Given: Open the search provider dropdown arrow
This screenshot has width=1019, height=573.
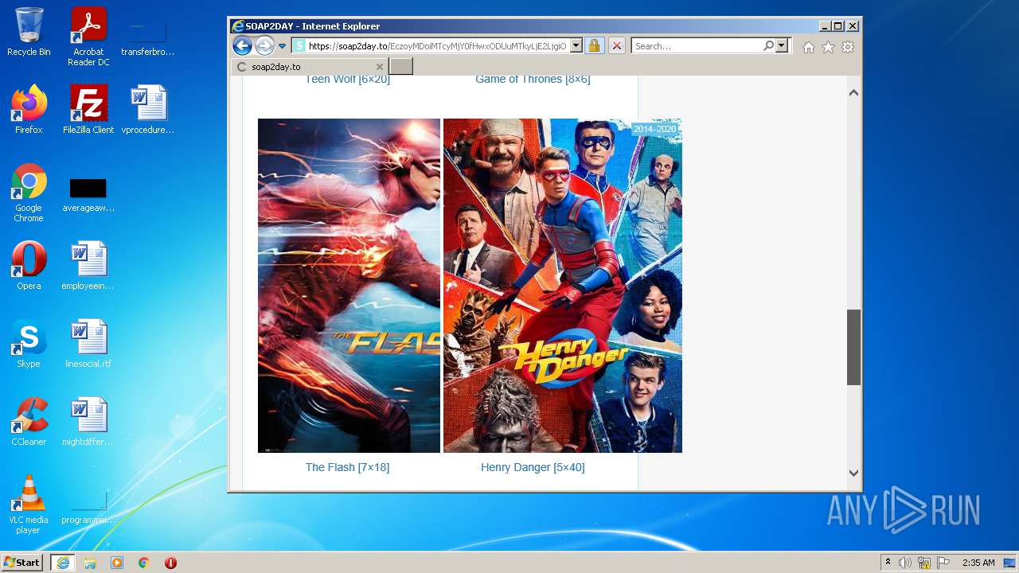Looking at the screenshot, I should tap(782, 46).
